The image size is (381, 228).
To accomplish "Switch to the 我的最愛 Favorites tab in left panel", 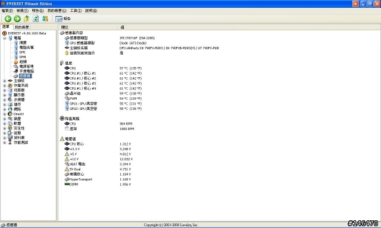I will [x=21, y=27].
